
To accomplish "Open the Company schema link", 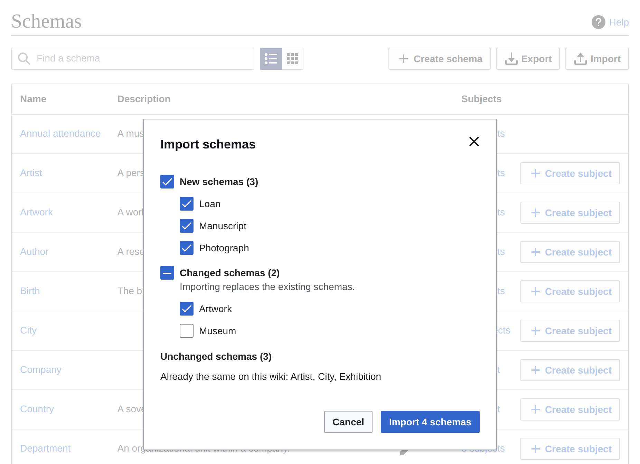I will (41, 370).
